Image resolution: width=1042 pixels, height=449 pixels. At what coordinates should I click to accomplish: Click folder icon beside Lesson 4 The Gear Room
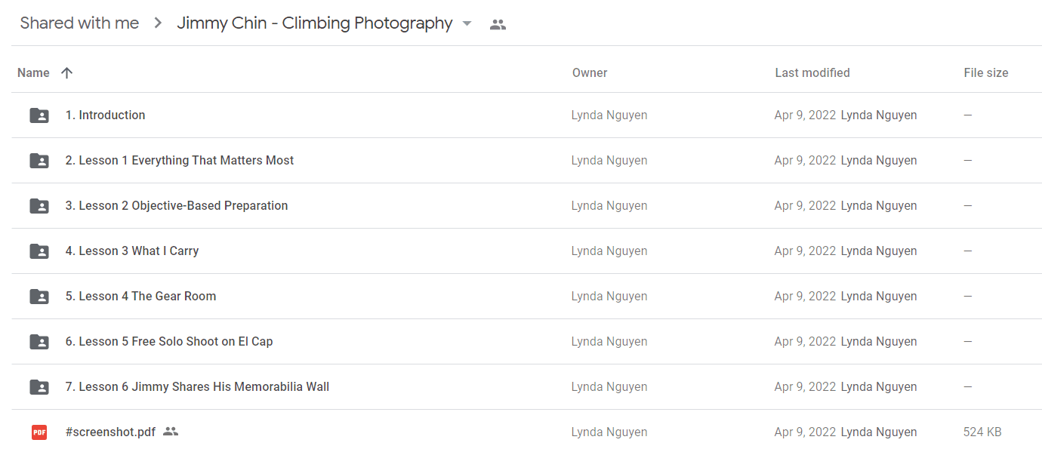coord(39,297)
